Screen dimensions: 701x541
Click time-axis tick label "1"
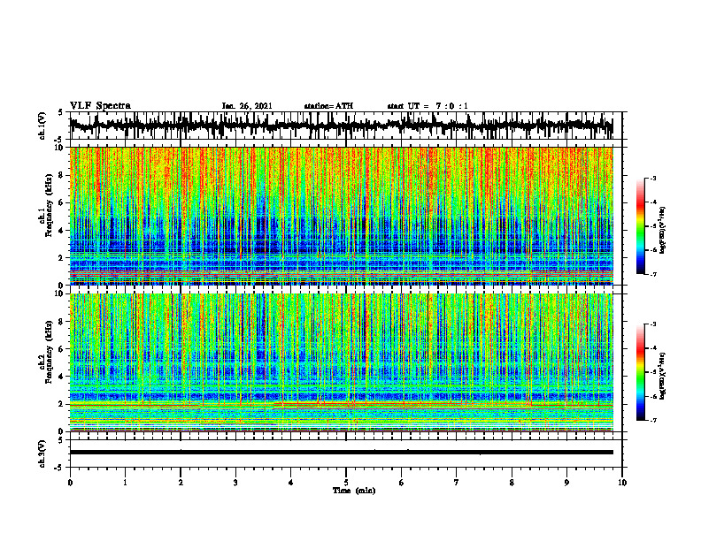point(125,483)
